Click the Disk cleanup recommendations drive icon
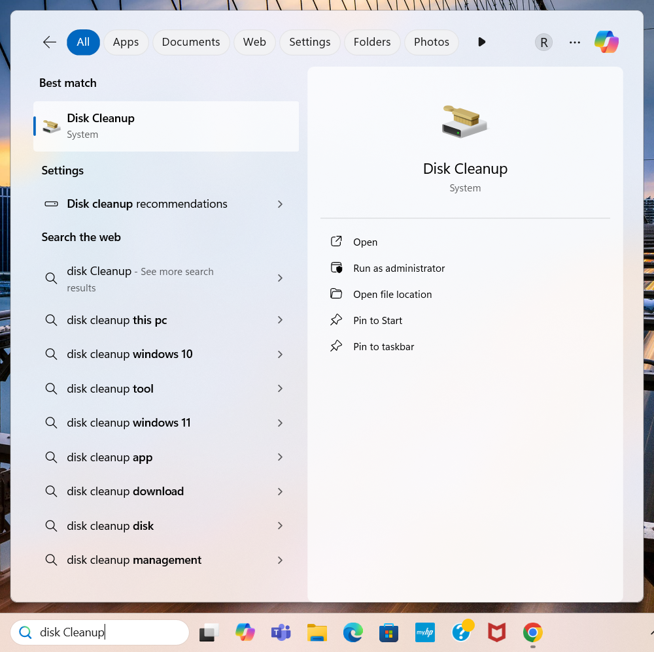The image size is (654, 652). click(x=51, y=204)
